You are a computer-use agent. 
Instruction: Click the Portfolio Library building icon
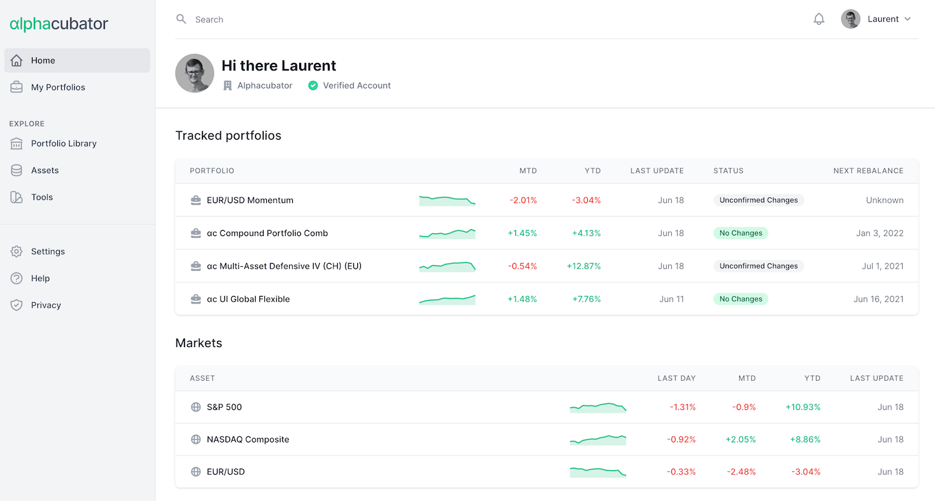[16, 143]
